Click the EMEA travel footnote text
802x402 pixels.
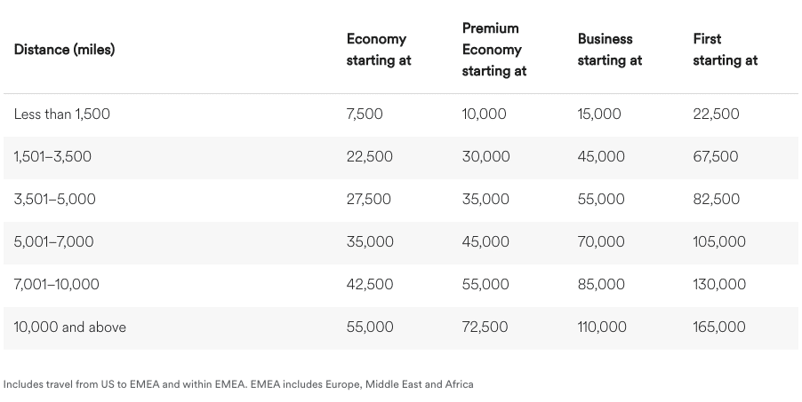click(238, 384)
